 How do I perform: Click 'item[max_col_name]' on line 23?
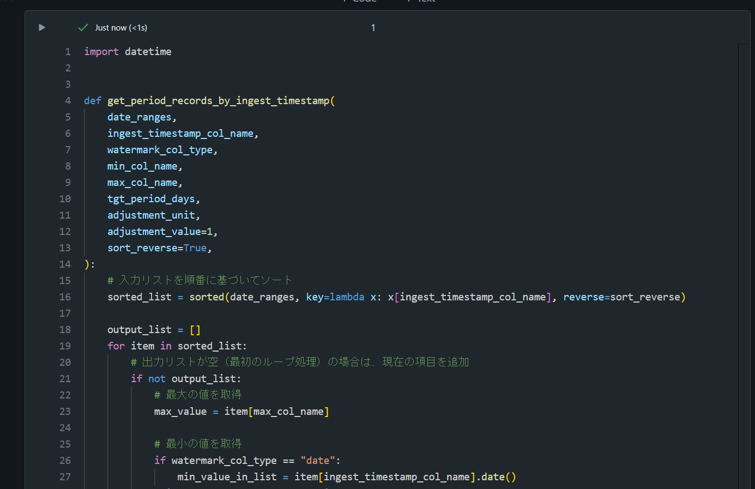click(277, 412)
